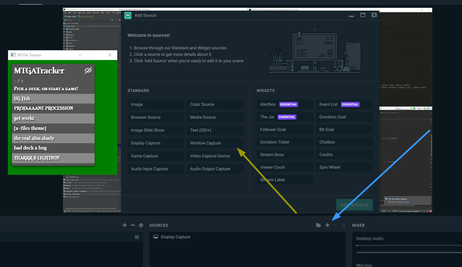Pick the Alertbox widget
This screenshot has height=267, width=462.
[285, 104]
